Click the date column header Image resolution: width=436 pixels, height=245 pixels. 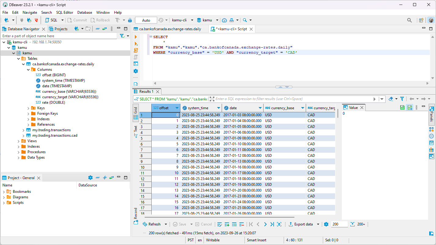[x=243, y=108]
